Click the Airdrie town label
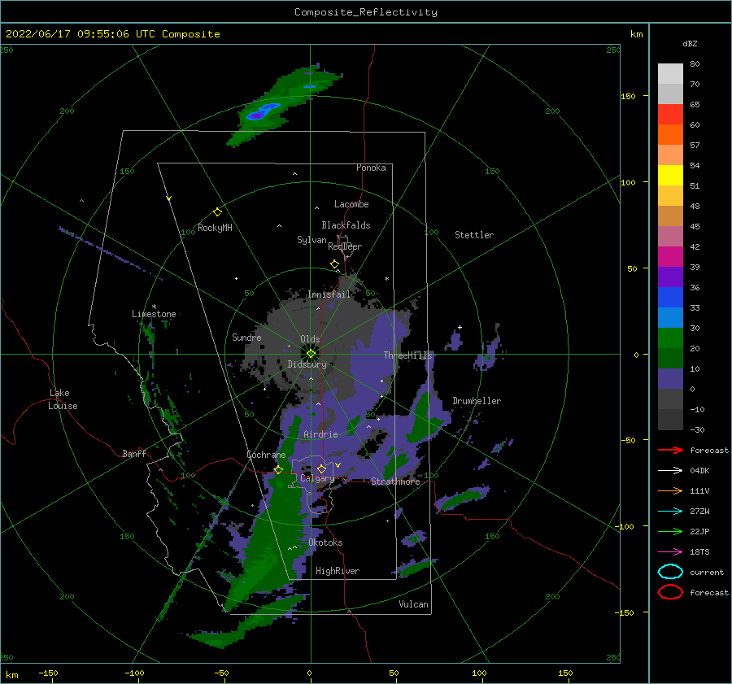732x684 pixels. tap(320, 434)
